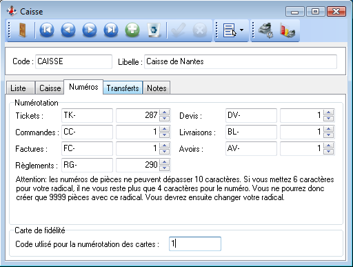
Task: Increase Tickets number with up arrow
Action: click(x=164, y=112)
